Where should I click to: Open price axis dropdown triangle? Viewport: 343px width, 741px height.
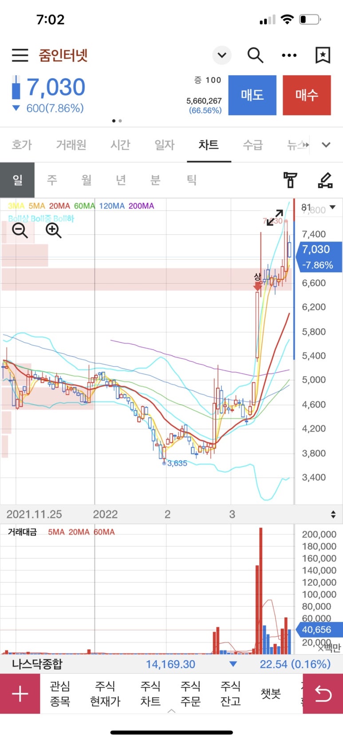tap(333, 207)
